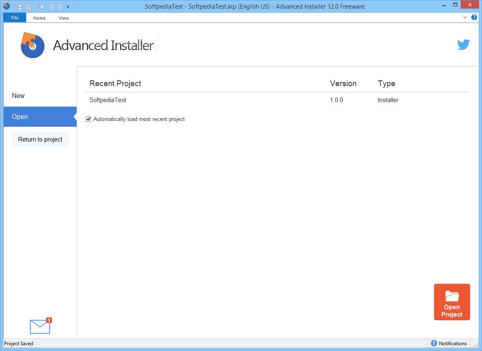Click the Twitter bird icon
This screenshot has height=351, width=482.
463,45
